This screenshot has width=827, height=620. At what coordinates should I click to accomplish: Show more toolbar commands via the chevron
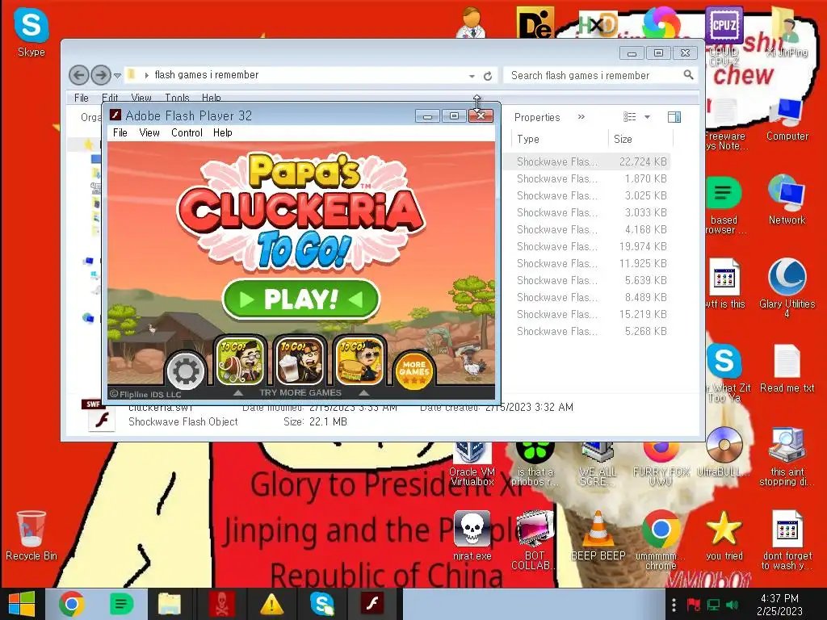(x=581, y=116)
